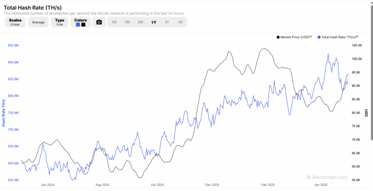Click the vertical page scrollbar
The height and width of the screenshot is (191, 373).
pos(372,73)
